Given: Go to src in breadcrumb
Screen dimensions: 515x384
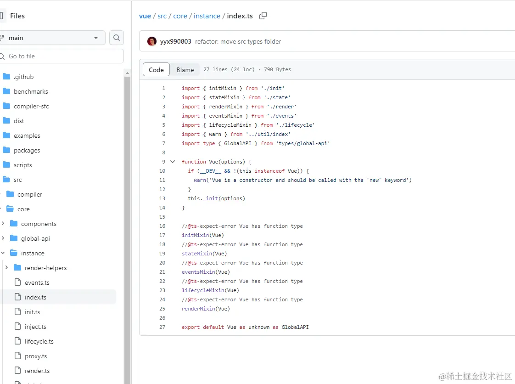Looking at the screenshot, I should (x=162, y=16).
